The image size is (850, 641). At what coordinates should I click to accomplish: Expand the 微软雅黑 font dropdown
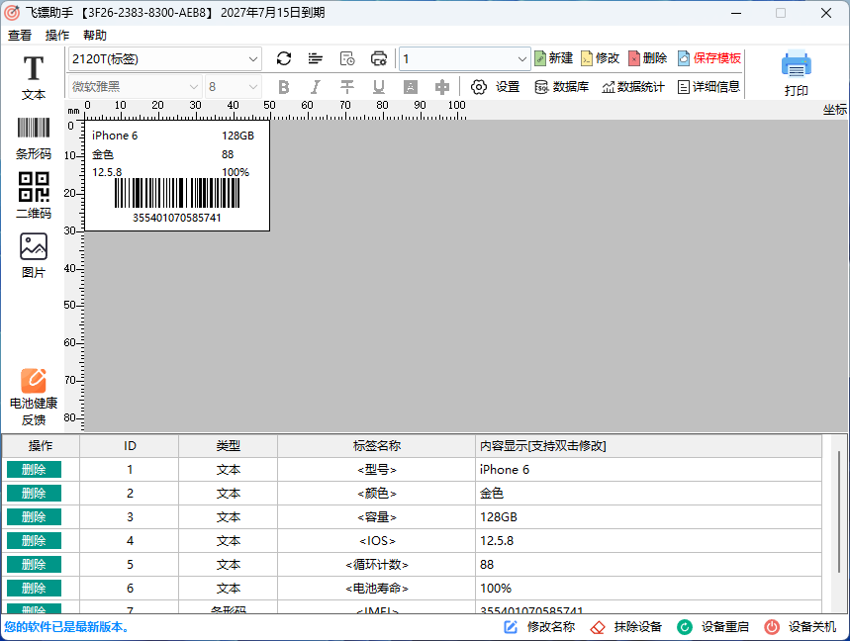[194, 87]
